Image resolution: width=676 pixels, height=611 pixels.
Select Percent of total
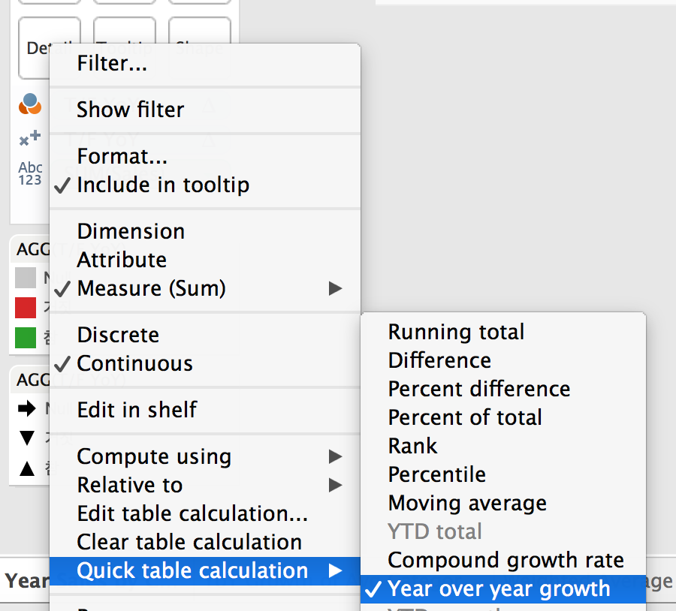point(465,417)
